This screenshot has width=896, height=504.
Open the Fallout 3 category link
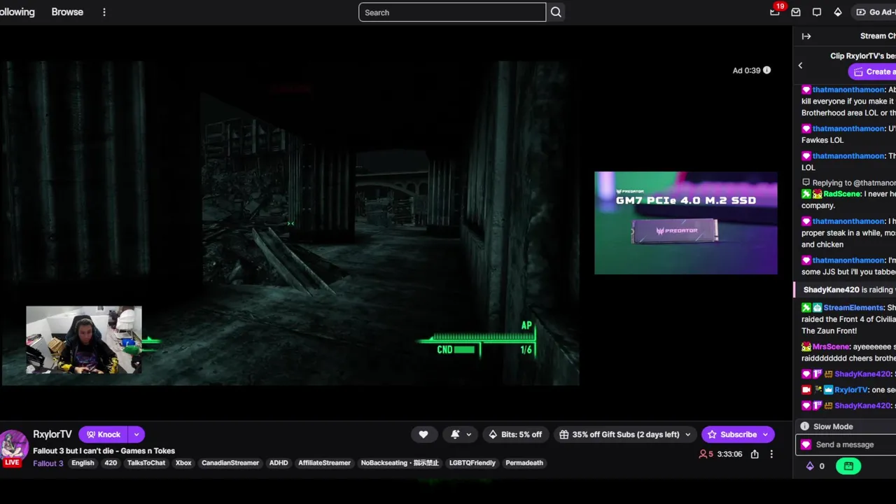point(48,463)
